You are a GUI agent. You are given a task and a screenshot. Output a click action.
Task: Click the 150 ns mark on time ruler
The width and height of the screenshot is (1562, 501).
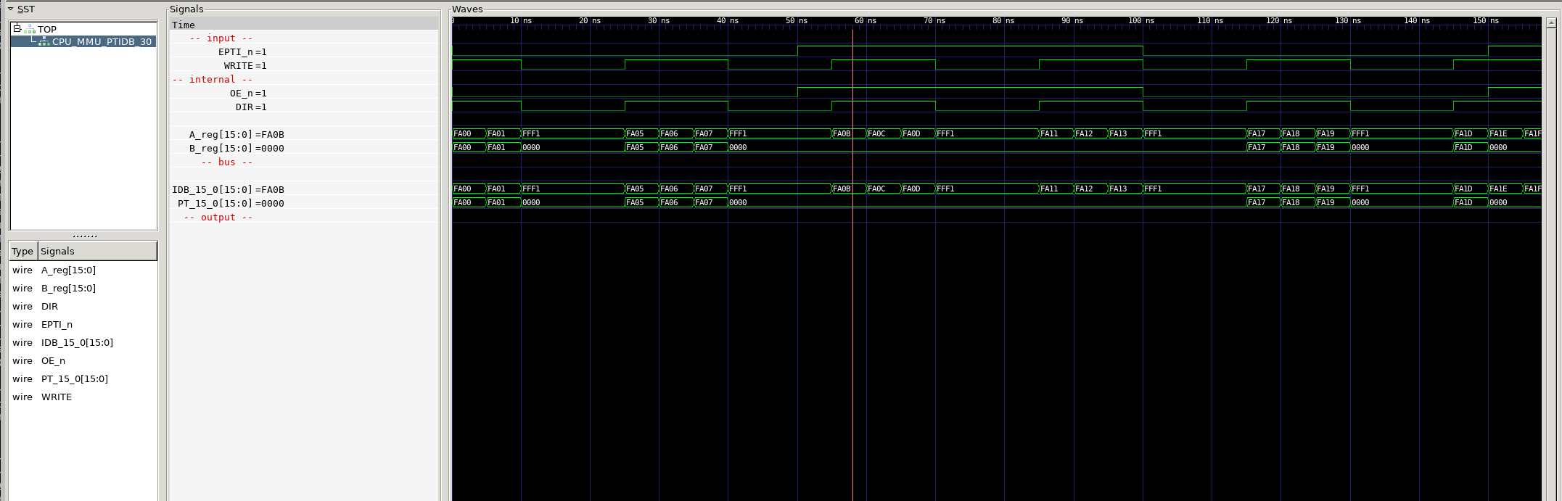pos(1486,21)
